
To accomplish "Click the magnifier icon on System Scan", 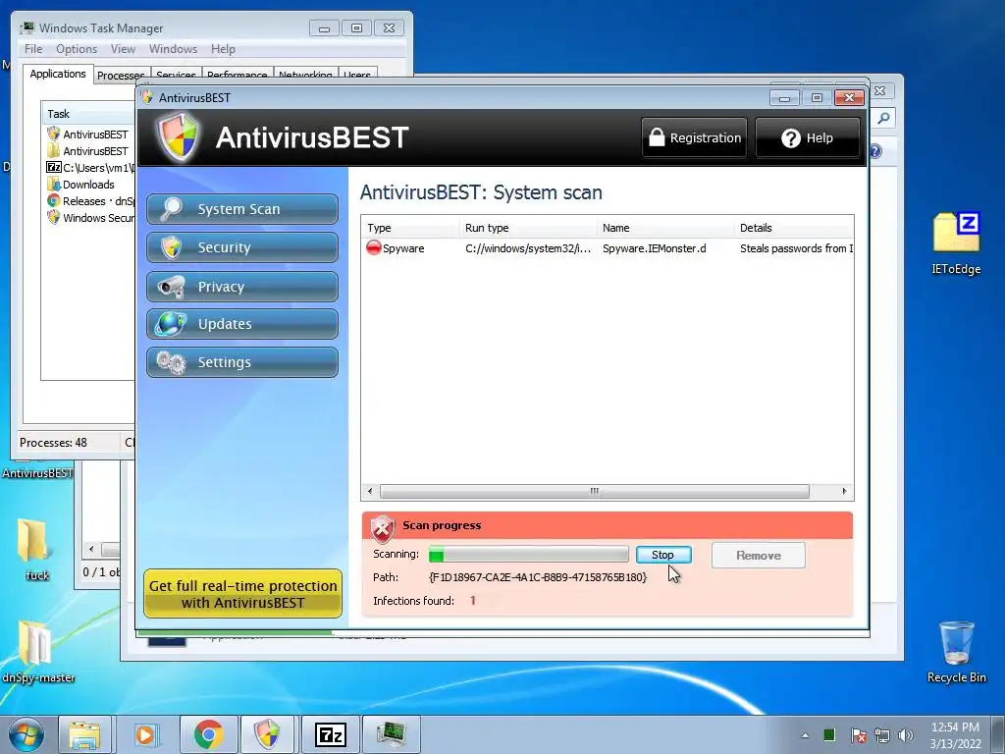I will click(171, 209).
